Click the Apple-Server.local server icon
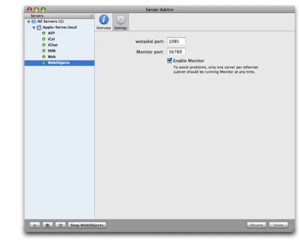The image size is (299, 242). (39, 27)
